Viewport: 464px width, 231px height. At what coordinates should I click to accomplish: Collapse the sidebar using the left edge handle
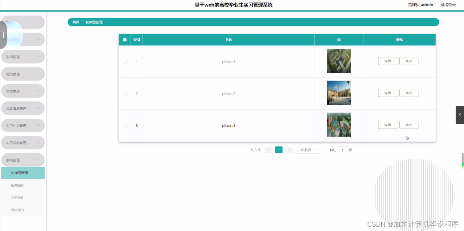pos(3,35)
